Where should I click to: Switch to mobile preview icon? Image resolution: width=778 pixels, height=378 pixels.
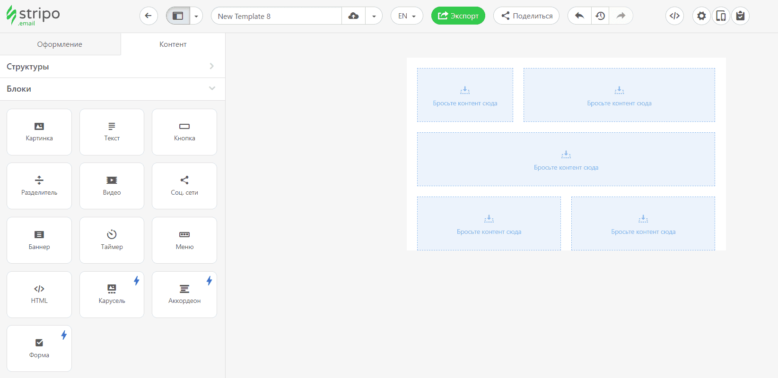point(721,16)
